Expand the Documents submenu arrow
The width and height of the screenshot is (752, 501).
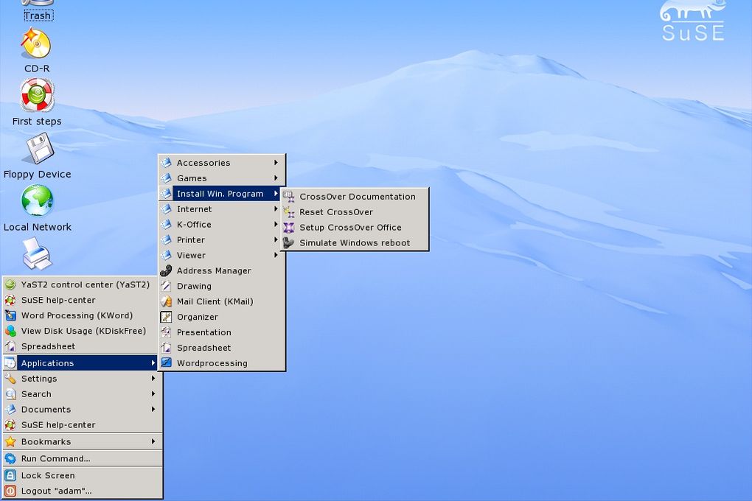click(x=153, y=410)
